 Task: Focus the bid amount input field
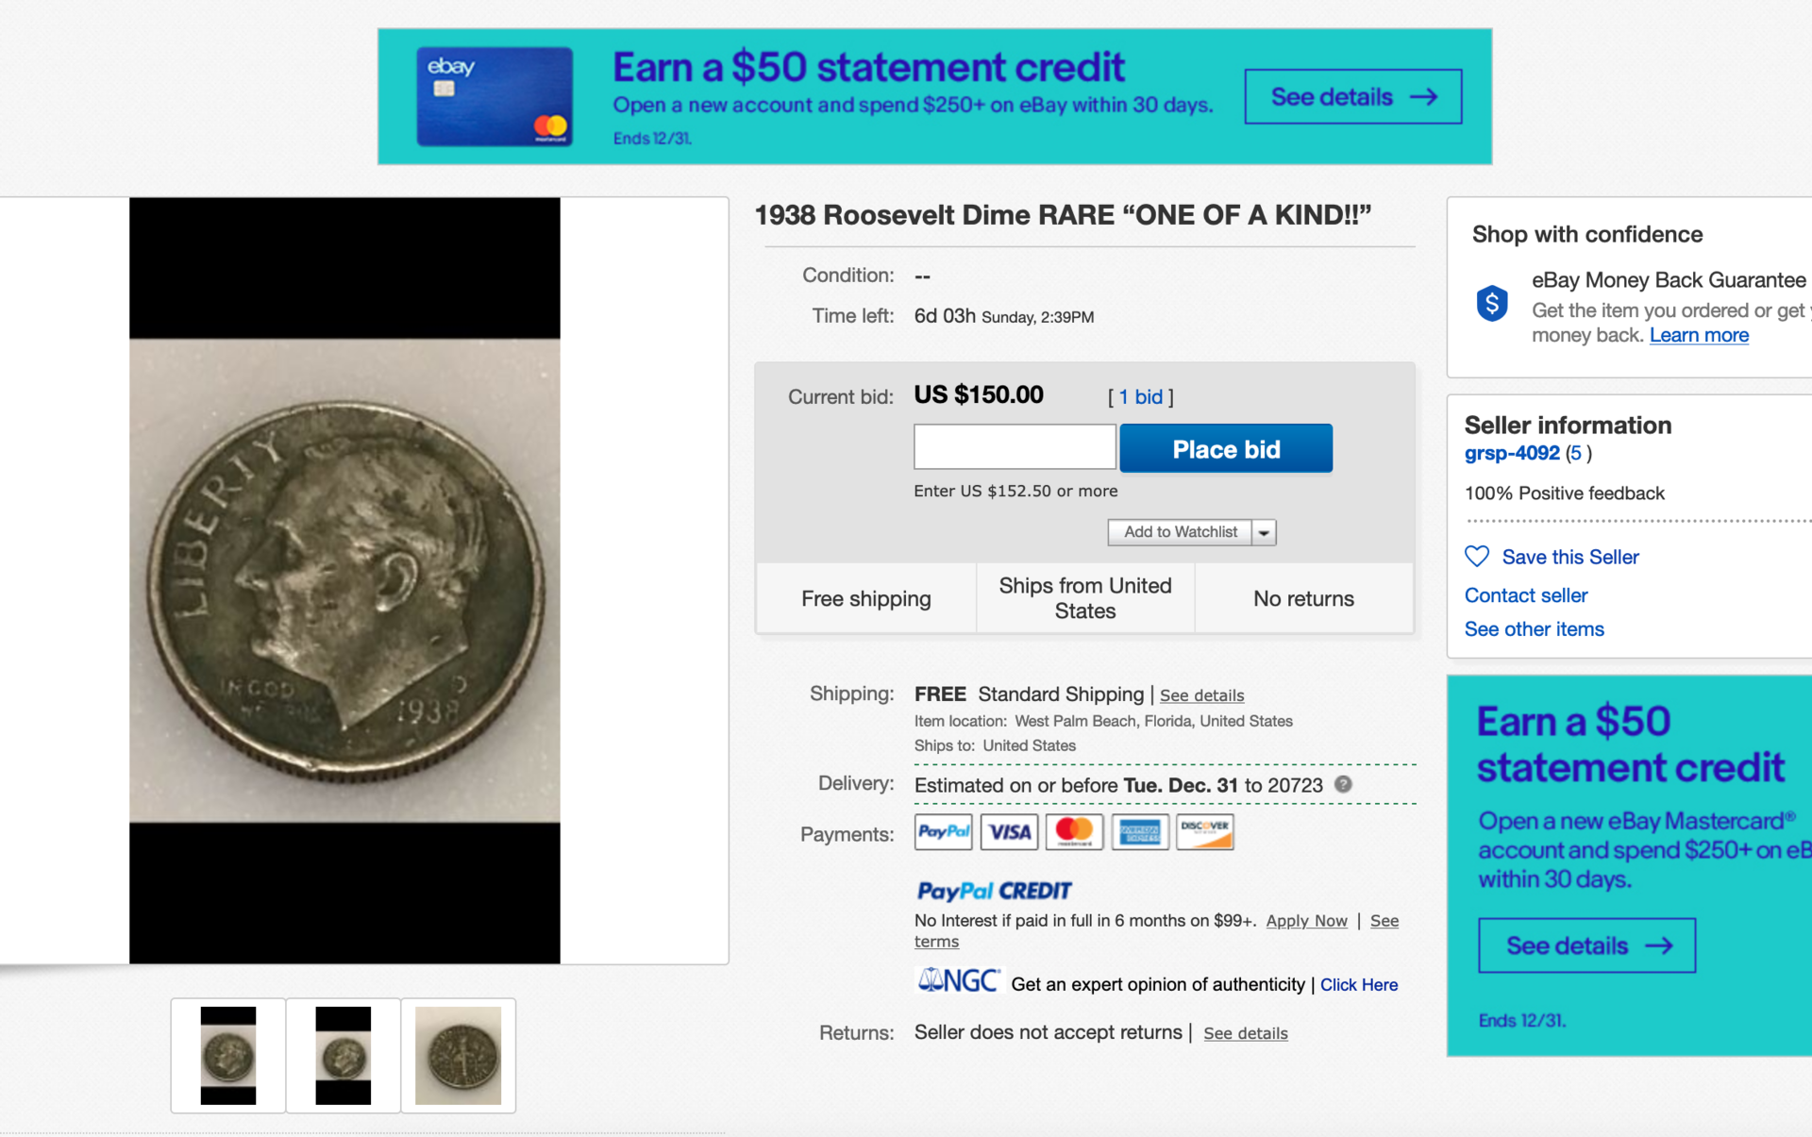coord(1015,447)
